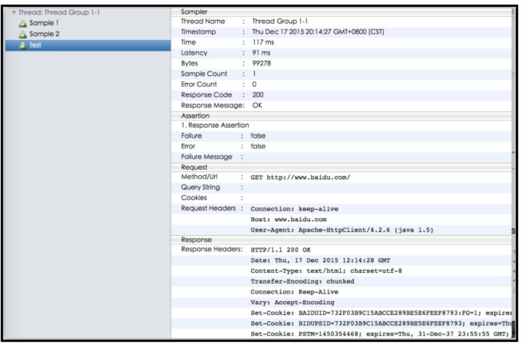The height and width of the screenshot is (345, 522).
Task: Click the Cookies label
Action: point(194,198)
